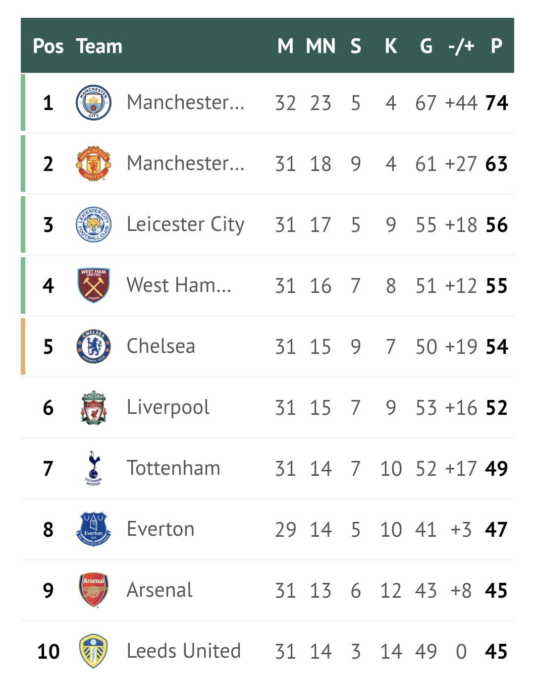Open the Leeds United crest
Screen dimensions: 535x679
[94, 651]
